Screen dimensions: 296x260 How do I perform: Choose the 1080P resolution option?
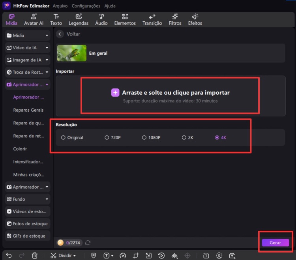144,138
